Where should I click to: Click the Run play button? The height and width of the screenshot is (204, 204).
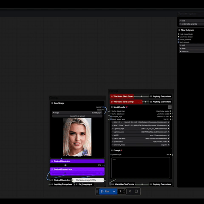(105, 191)
